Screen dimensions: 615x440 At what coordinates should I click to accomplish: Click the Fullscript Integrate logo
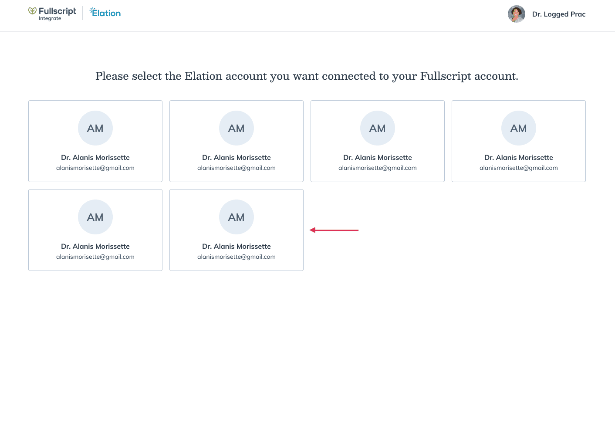(x=52, y=14)
